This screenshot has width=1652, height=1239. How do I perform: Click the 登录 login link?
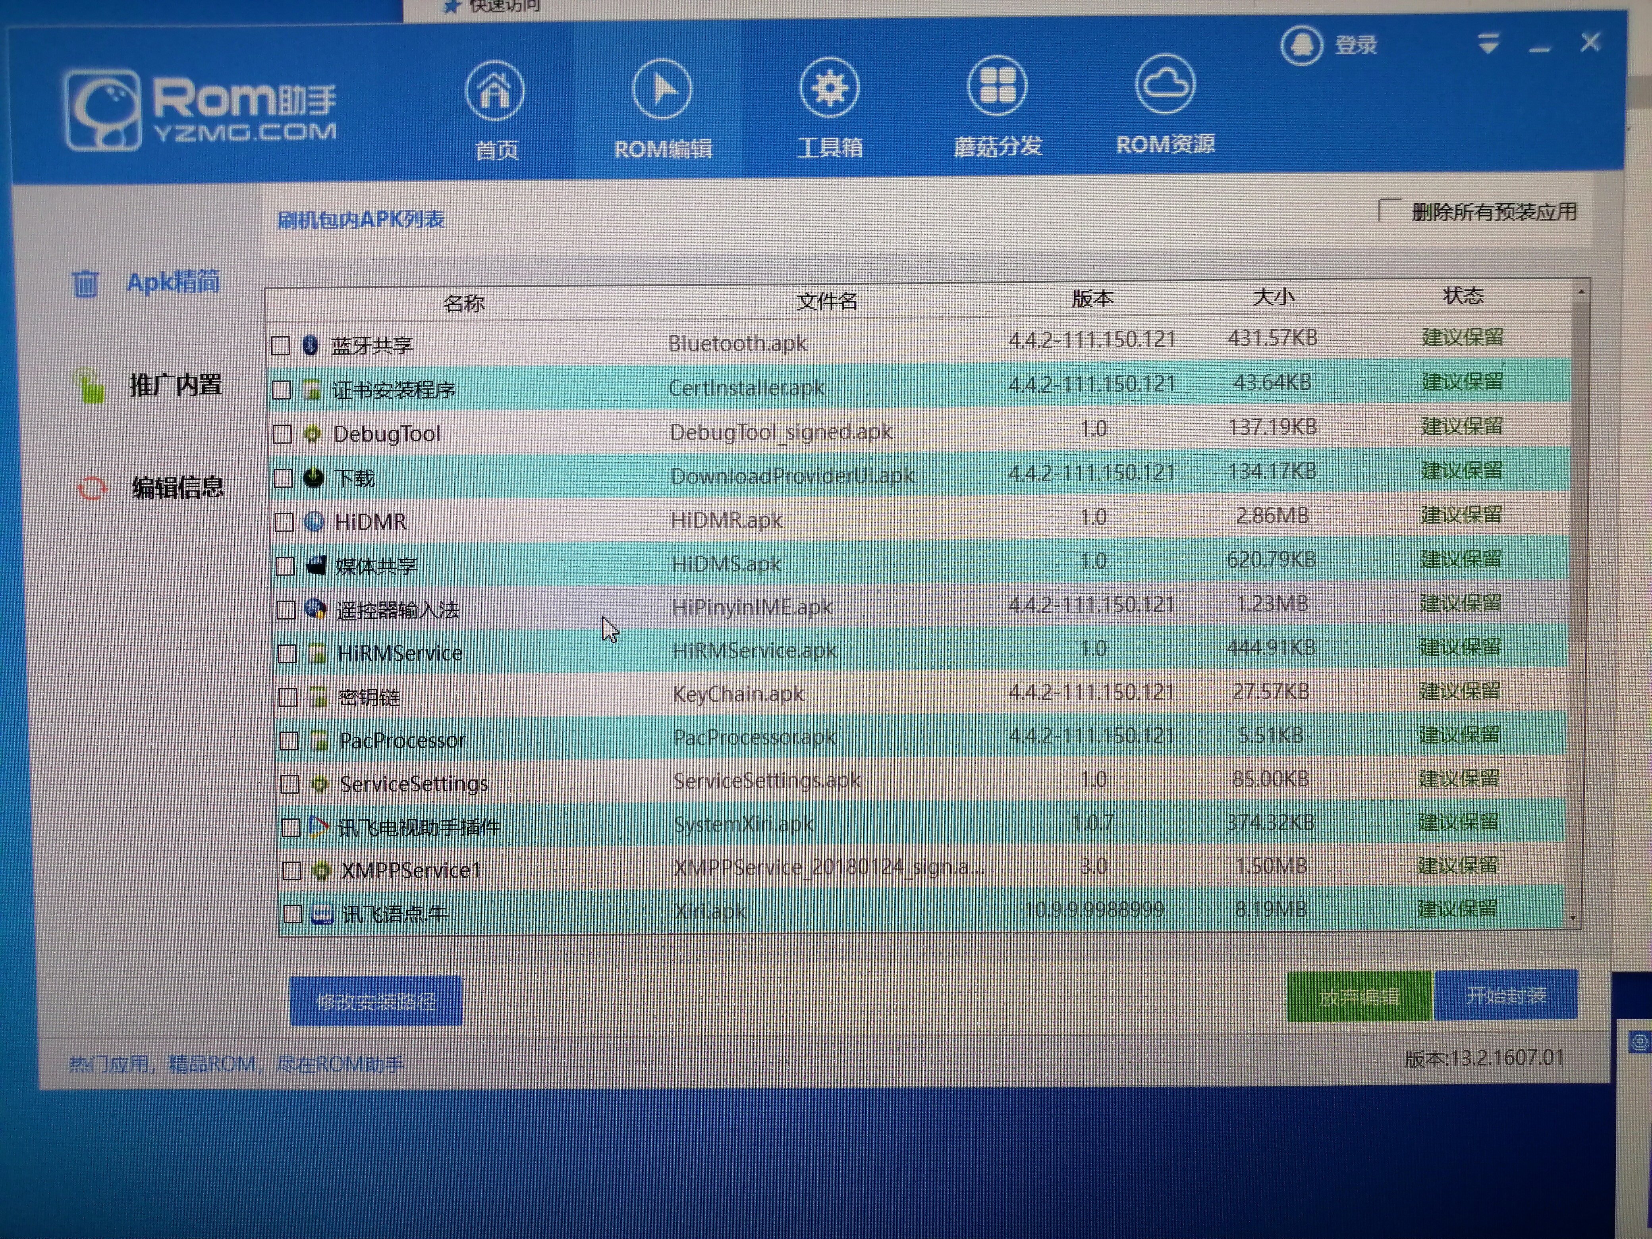click(1355, 46)
